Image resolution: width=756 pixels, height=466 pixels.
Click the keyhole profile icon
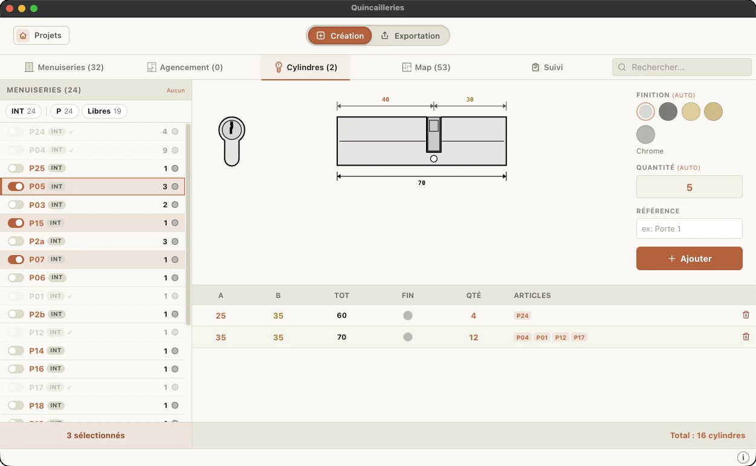tap(231, 141)
